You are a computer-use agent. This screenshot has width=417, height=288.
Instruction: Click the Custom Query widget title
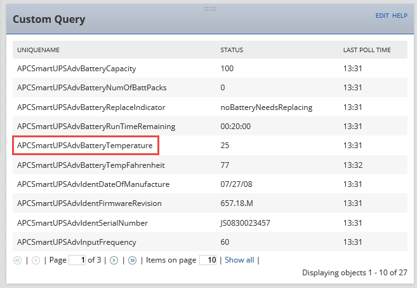click(49, 20)
